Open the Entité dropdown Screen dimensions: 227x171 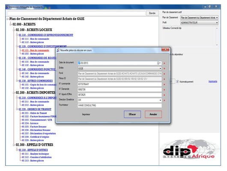(160, 68)
